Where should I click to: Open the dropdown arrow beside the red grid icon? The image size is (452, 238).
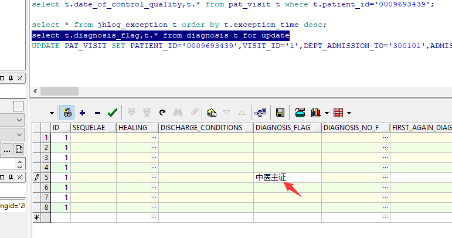pyautogui.click(x=349, y=113)
